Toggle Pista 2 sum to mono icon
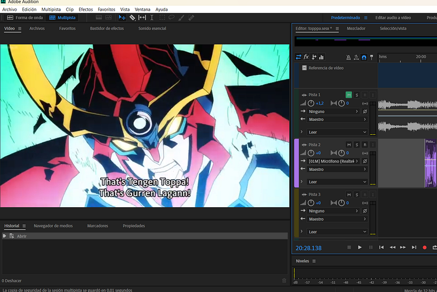437x292 pixels. coord(365,153)
